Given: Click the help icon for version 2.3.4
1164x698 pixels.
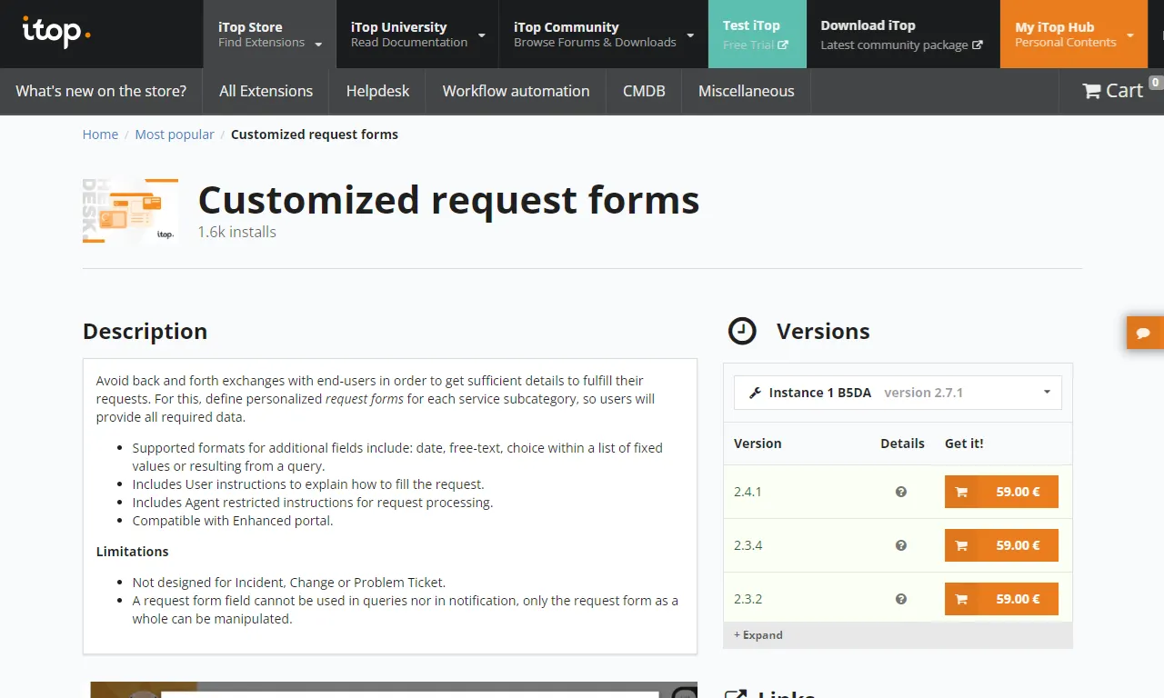Looking at the screenshot, I should pyautogui.click(x=901, y=545).
